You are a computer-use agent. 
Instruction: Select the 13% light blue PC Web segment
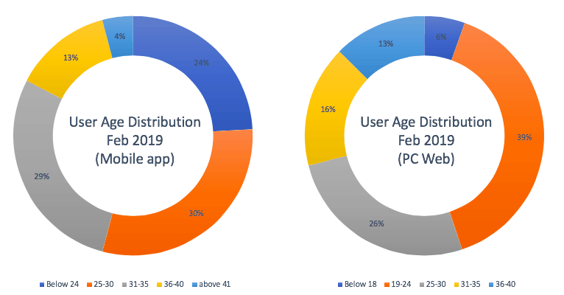click(x=383, y=46)
